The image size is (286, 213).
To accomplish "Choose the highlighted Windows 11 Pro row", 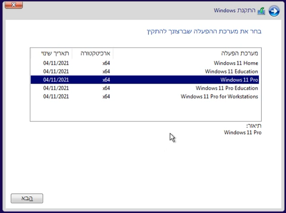I will coord(145,80).
